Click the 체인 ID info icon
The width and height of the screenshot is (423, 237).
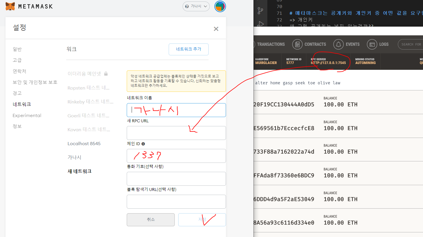[143, 144]
